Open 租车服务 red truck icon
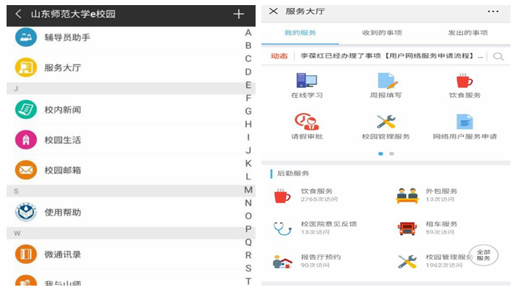517x290 pixels. tap(407, 228)
